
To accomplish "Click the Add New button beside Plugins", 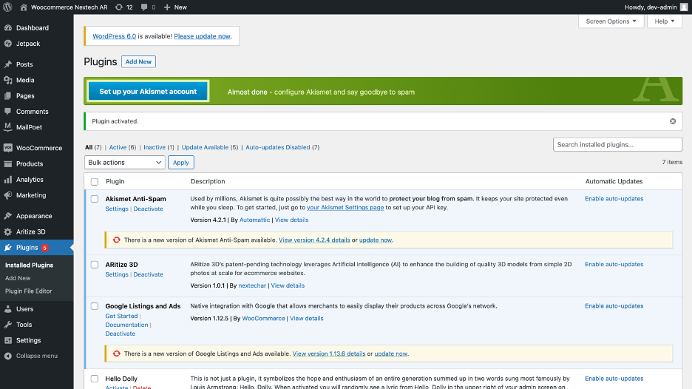I will coord(138,62).
